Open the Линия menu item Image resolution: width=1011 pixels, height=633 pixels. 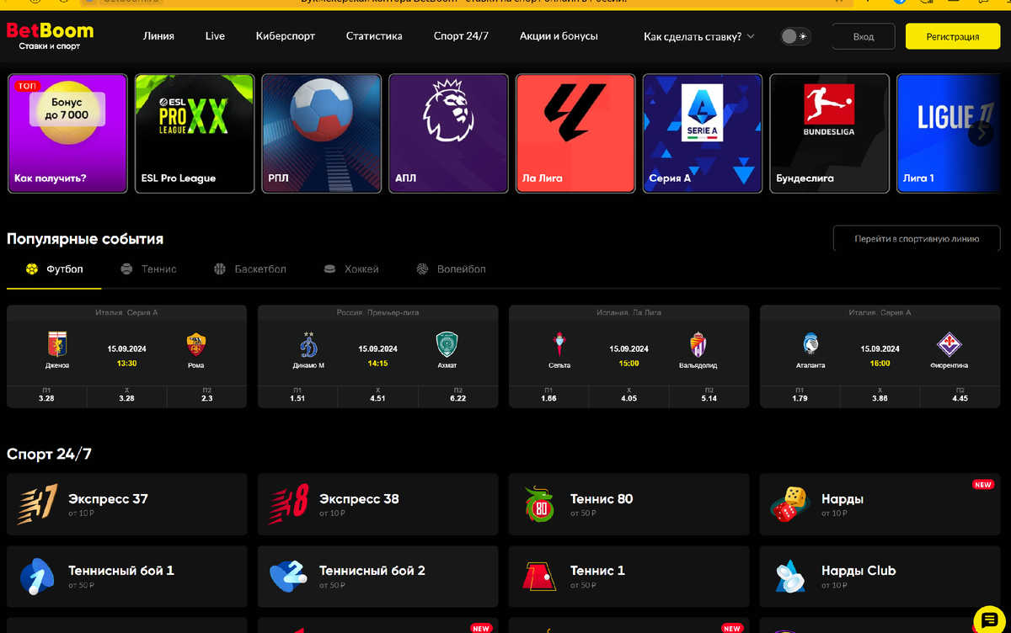pos(158,36)
